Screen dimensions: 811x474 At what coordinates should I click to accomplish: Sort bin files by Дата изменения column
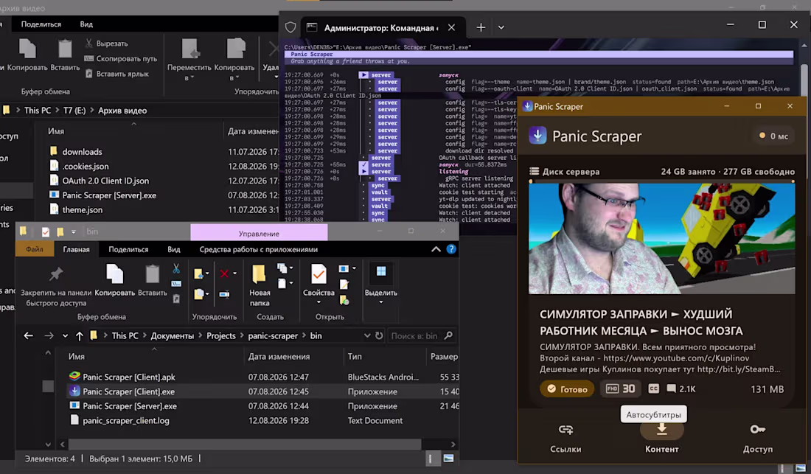click(x=279, y=357)
